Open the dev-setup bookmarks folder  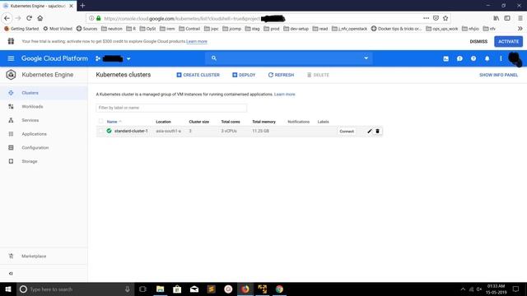pyautogui.click(x=296, y=29)
